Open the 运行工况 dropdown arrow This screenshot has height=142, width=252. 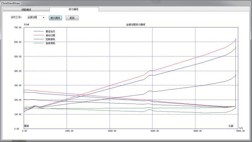pos(43,18)
